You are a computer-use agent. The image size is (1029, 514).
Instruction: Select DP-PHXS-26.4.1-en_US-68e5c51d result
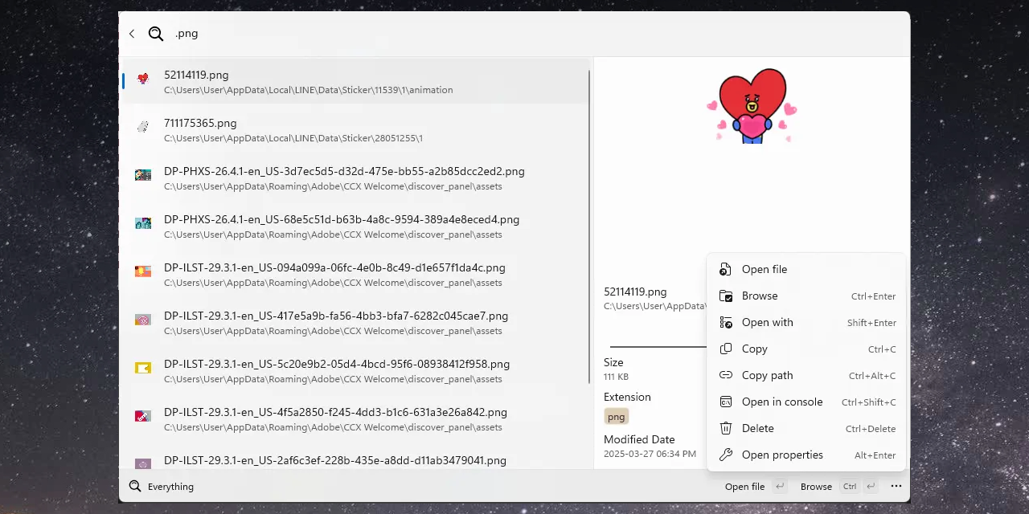coord(355,226)
